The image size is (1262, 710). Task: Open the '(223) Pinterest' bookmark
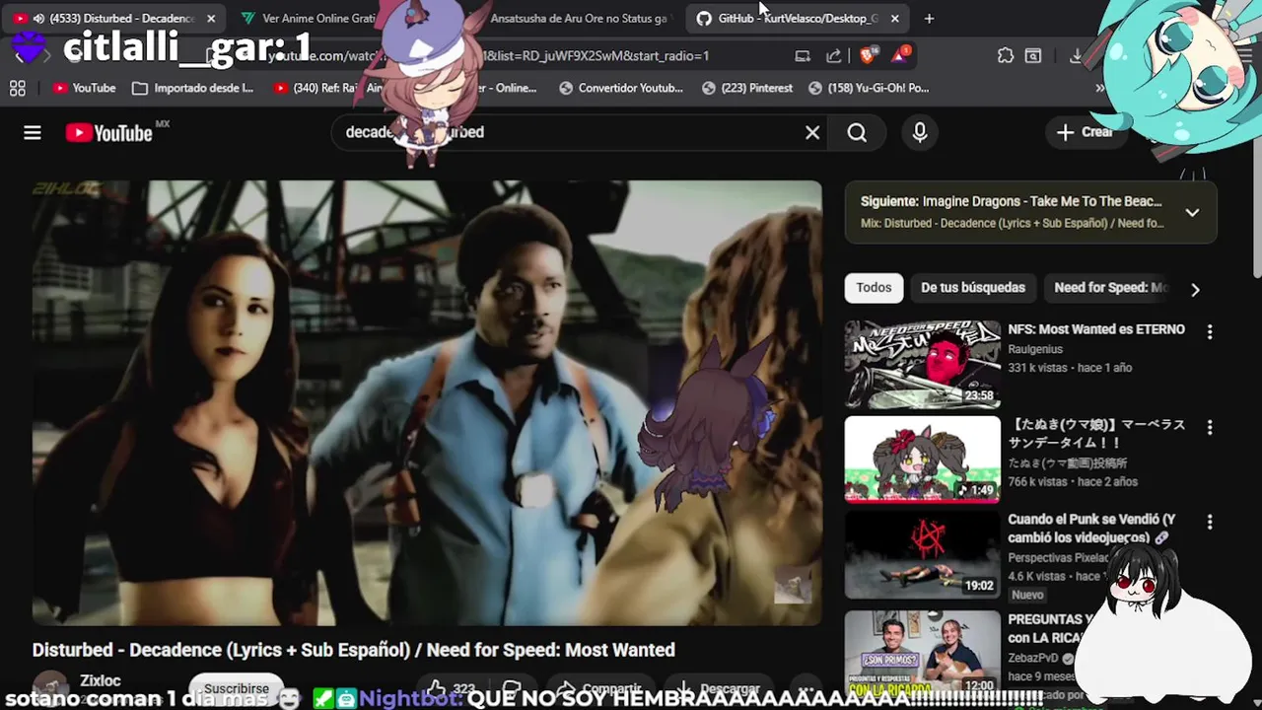click(746, 88)
